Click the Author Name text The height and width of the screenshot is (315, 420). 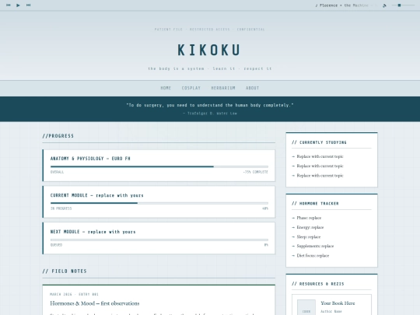(x=331, y=311)
